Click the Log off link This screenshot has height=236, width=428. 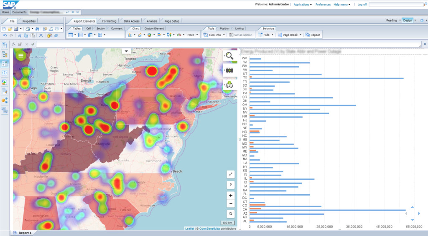362,4
